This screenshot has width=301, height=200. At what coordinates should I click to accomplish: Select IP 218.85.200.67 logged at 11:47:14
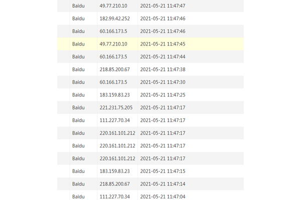coord(114,184)
